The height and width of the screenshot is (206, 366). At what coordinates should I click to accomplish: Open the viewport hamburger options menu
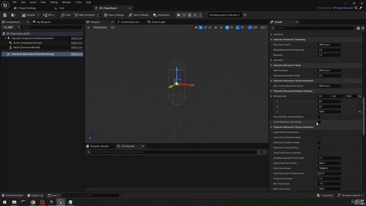point(88,27)
